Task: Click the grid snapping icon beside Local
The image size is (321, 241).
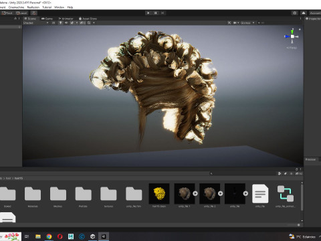Action: pyautogui.click(x=34, y=13)
